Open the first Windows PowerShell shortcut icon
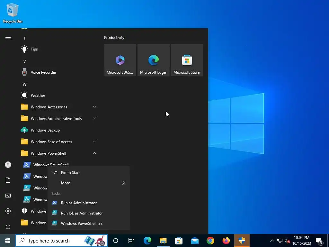 27,165
